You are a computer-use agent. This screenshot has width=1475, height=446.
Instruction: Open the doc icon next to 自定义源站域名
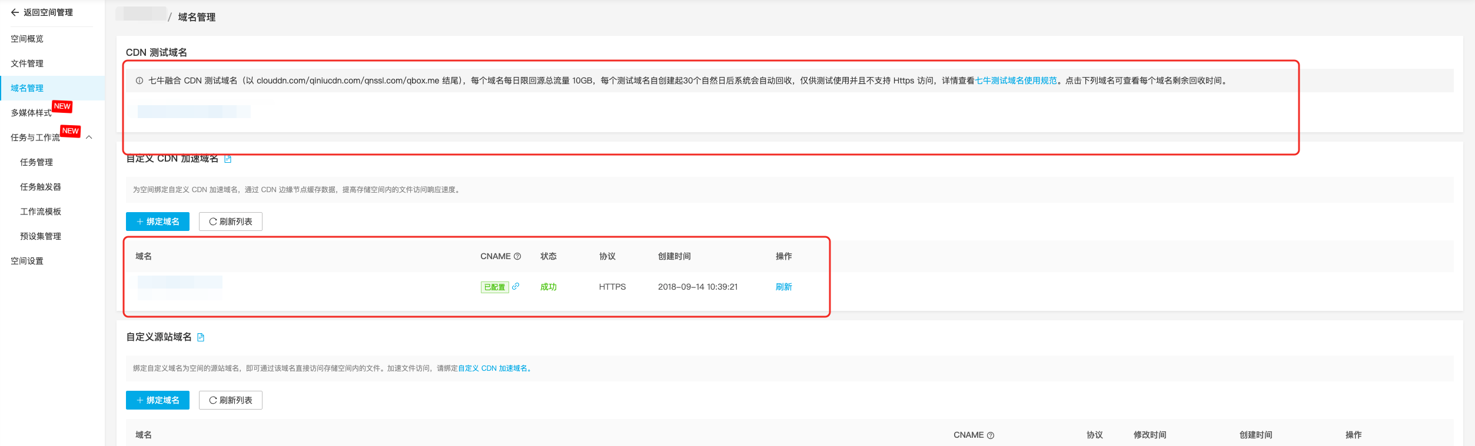(x=201, y=337)
